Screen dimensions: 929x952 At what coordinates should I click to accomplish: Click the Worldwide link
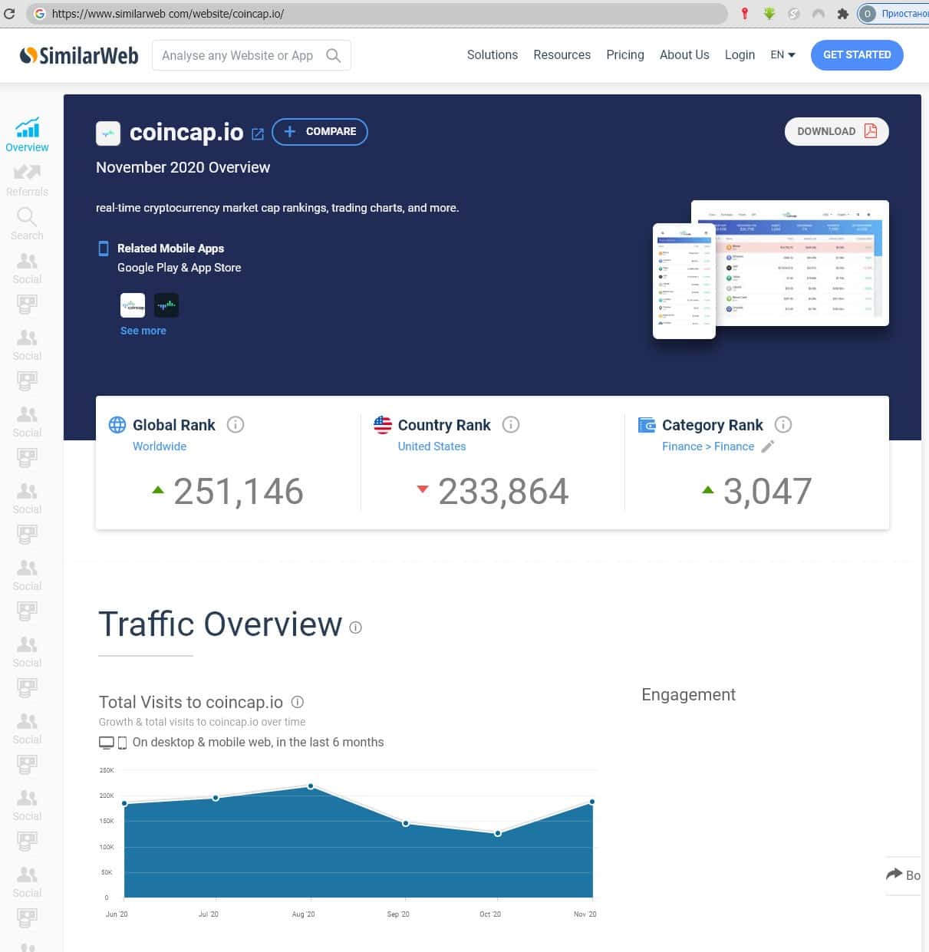[x=160, y=446]
